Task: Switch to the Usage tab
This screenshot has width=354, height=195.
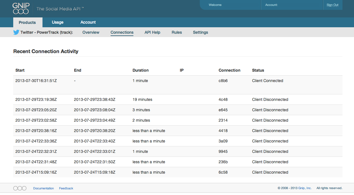Action: 58,22
